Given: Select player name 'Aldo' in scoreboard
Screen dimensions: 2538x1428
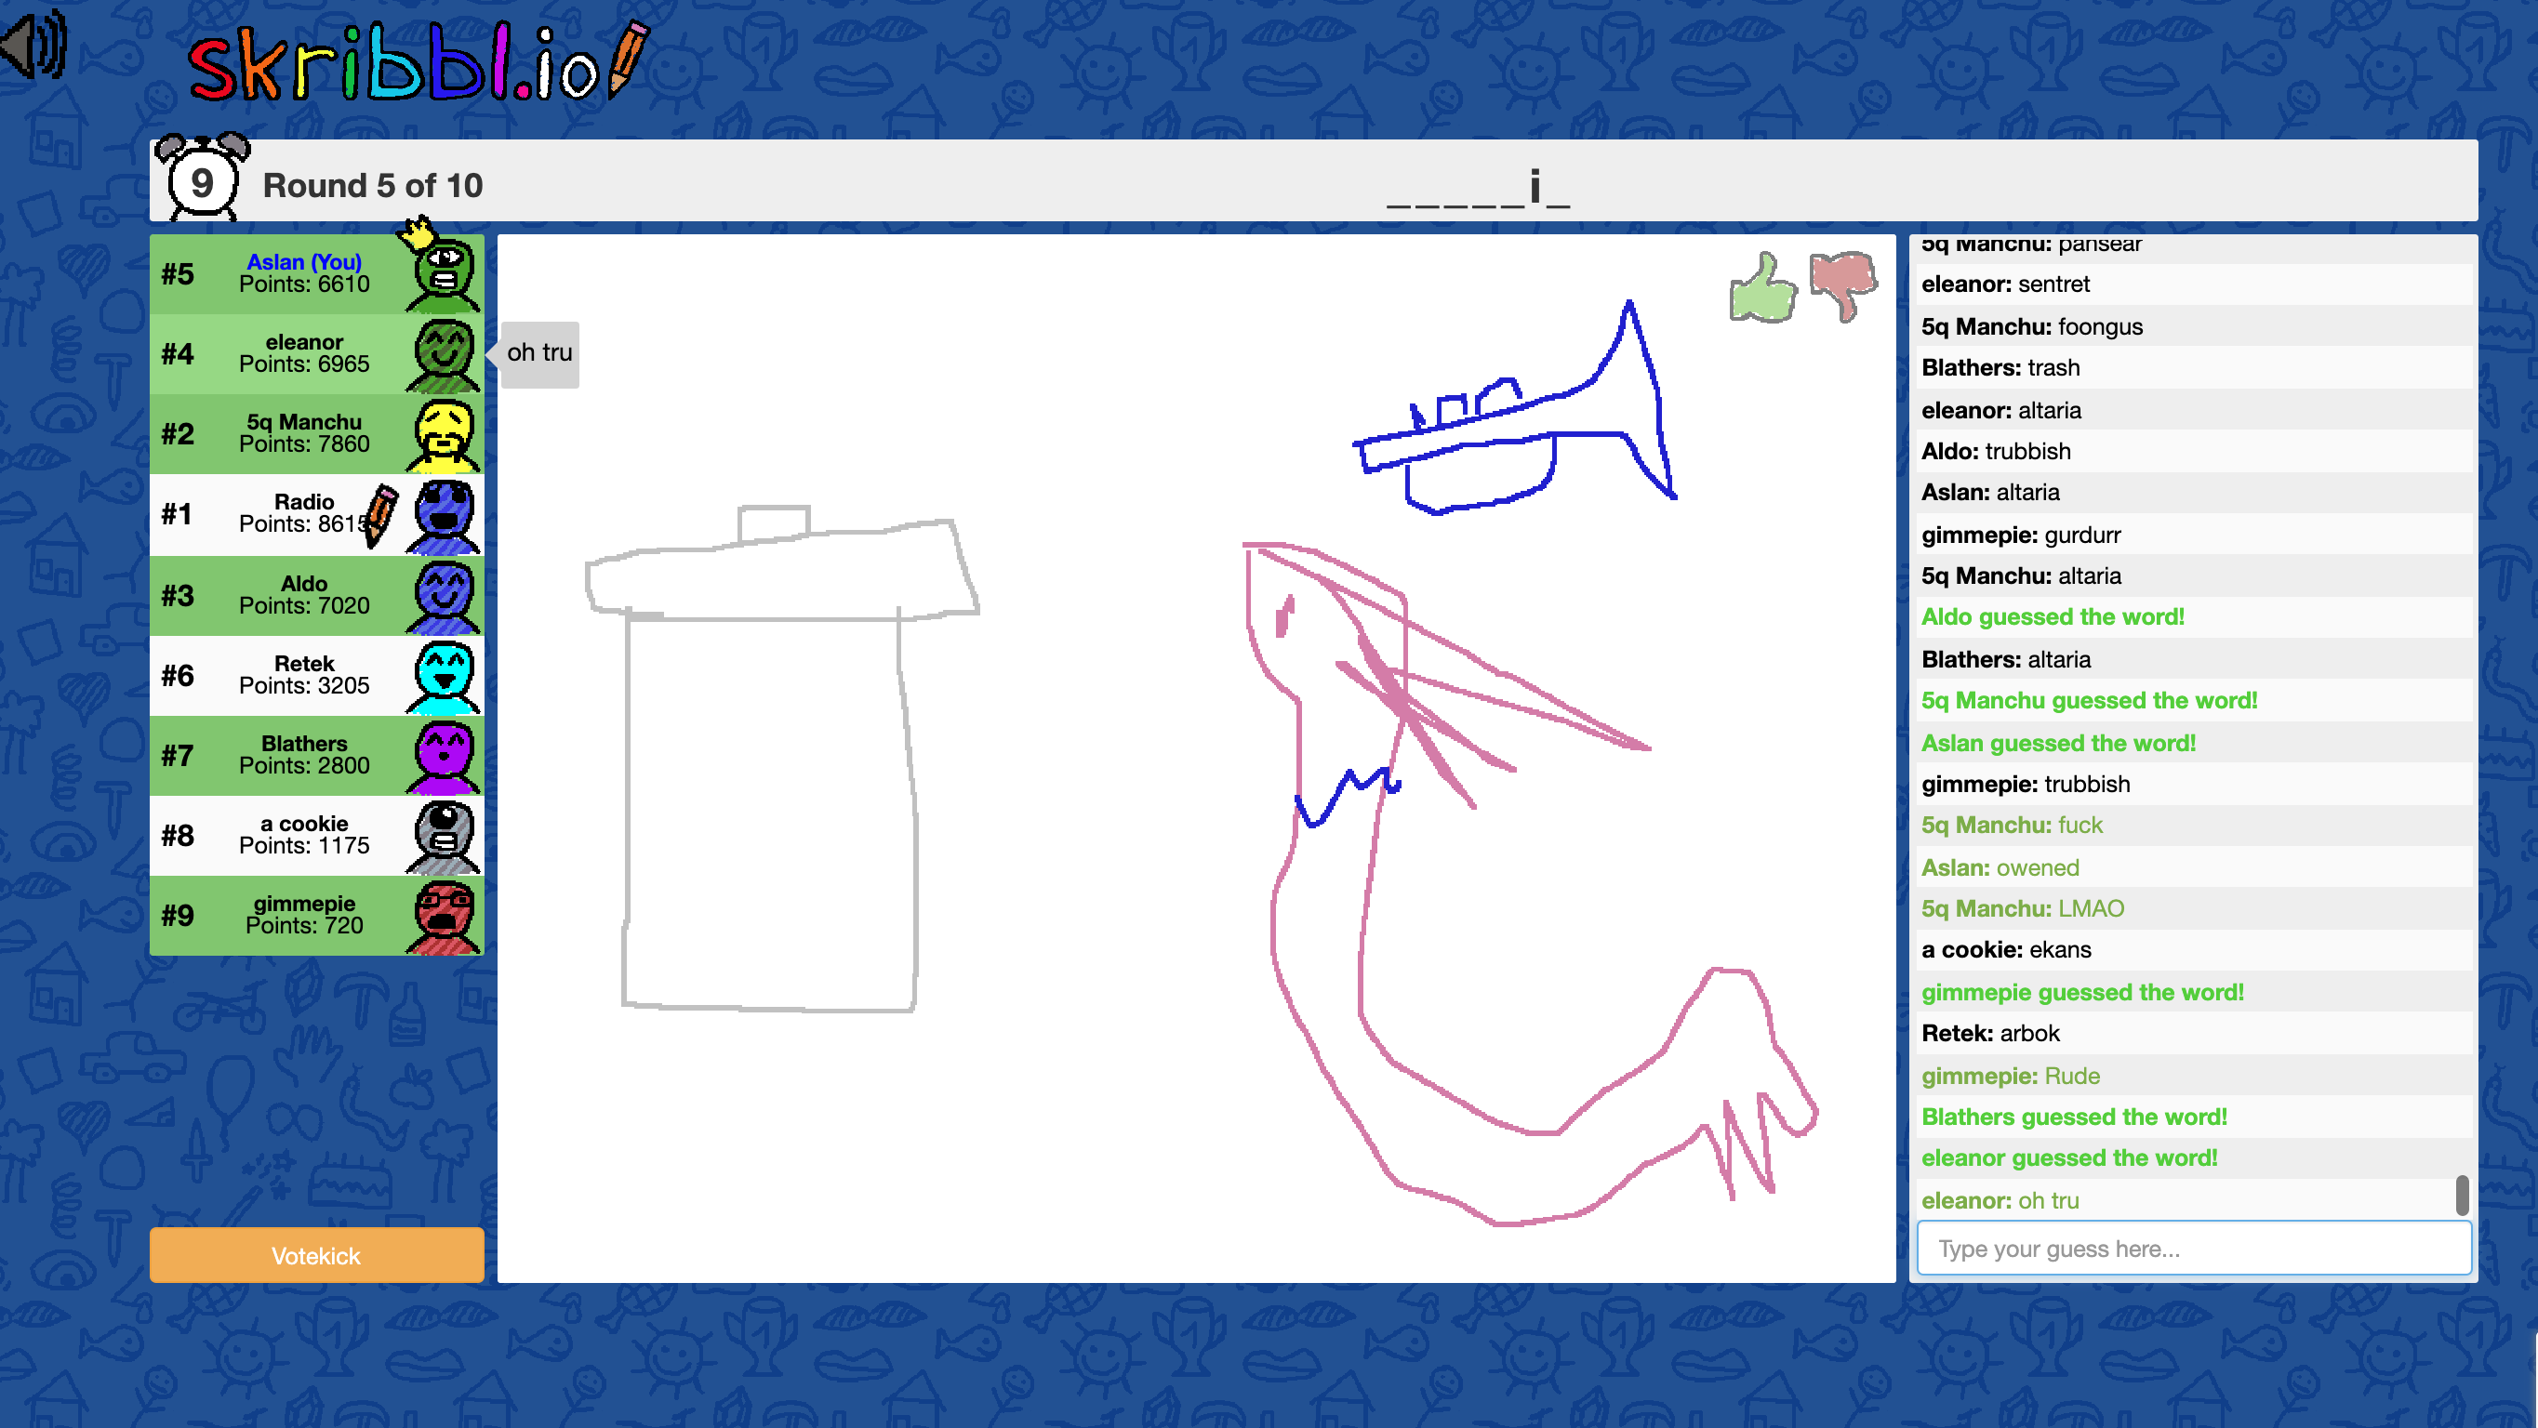Looking at the screenshot, I should 303,583.
